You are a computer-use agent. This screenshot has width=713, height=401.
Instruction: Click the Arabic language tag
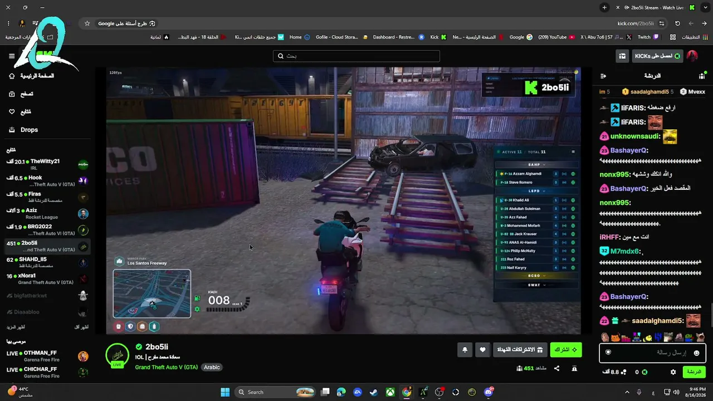click(x=212, y=367)
